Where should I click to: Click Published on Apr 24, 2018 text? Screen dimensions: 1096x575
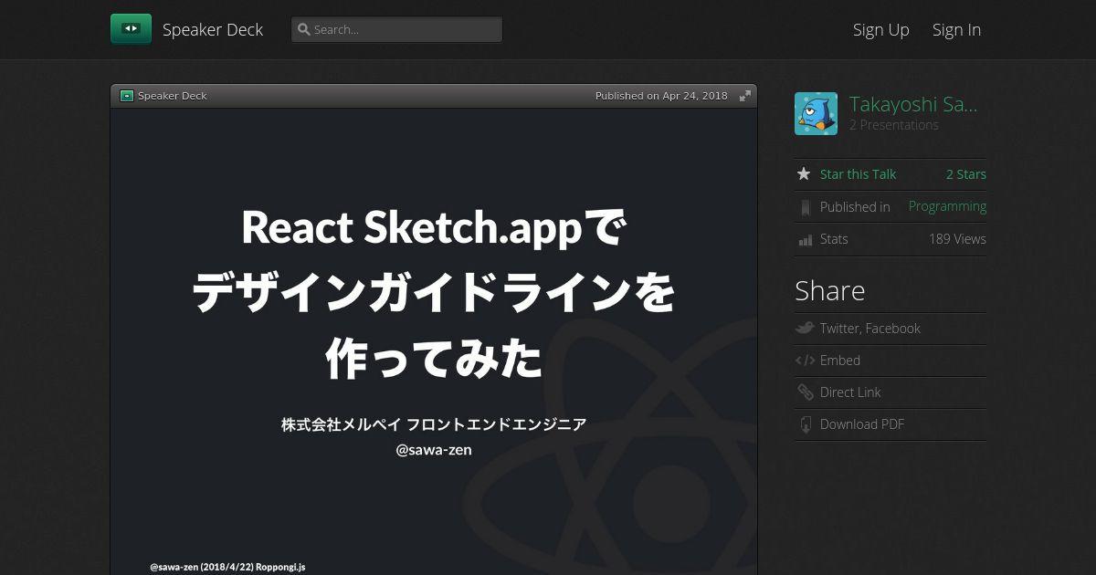point(661,96)
